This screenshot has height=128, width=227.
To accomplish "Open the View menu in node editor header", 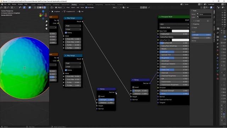I will pos(68,7).
